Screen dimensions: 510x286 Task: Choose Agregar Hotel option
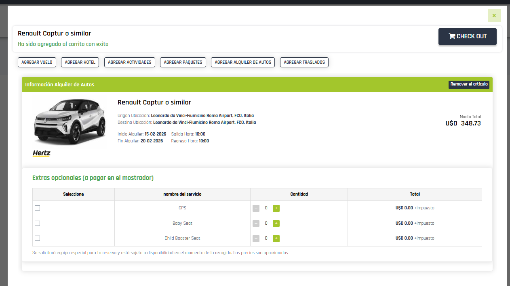click(80, 62)
